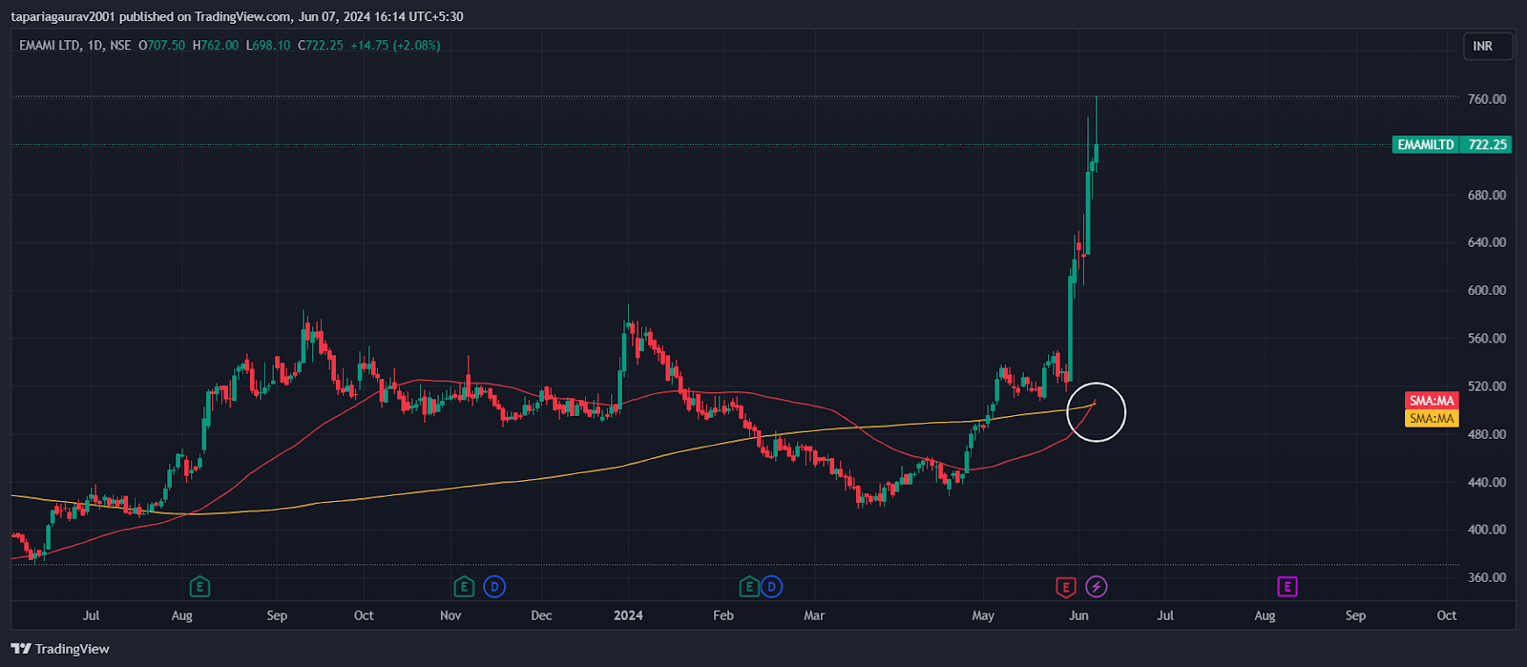Open the blue dividend D marker near Feb
The width and height of the screenshot is (1527, 667).
tap(771, 587)
